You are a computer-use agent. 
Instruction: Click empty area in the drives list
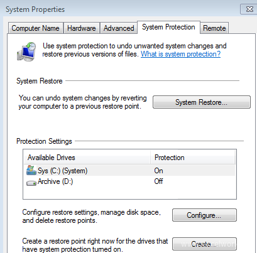pyautogui.click(x=129, y=193)
